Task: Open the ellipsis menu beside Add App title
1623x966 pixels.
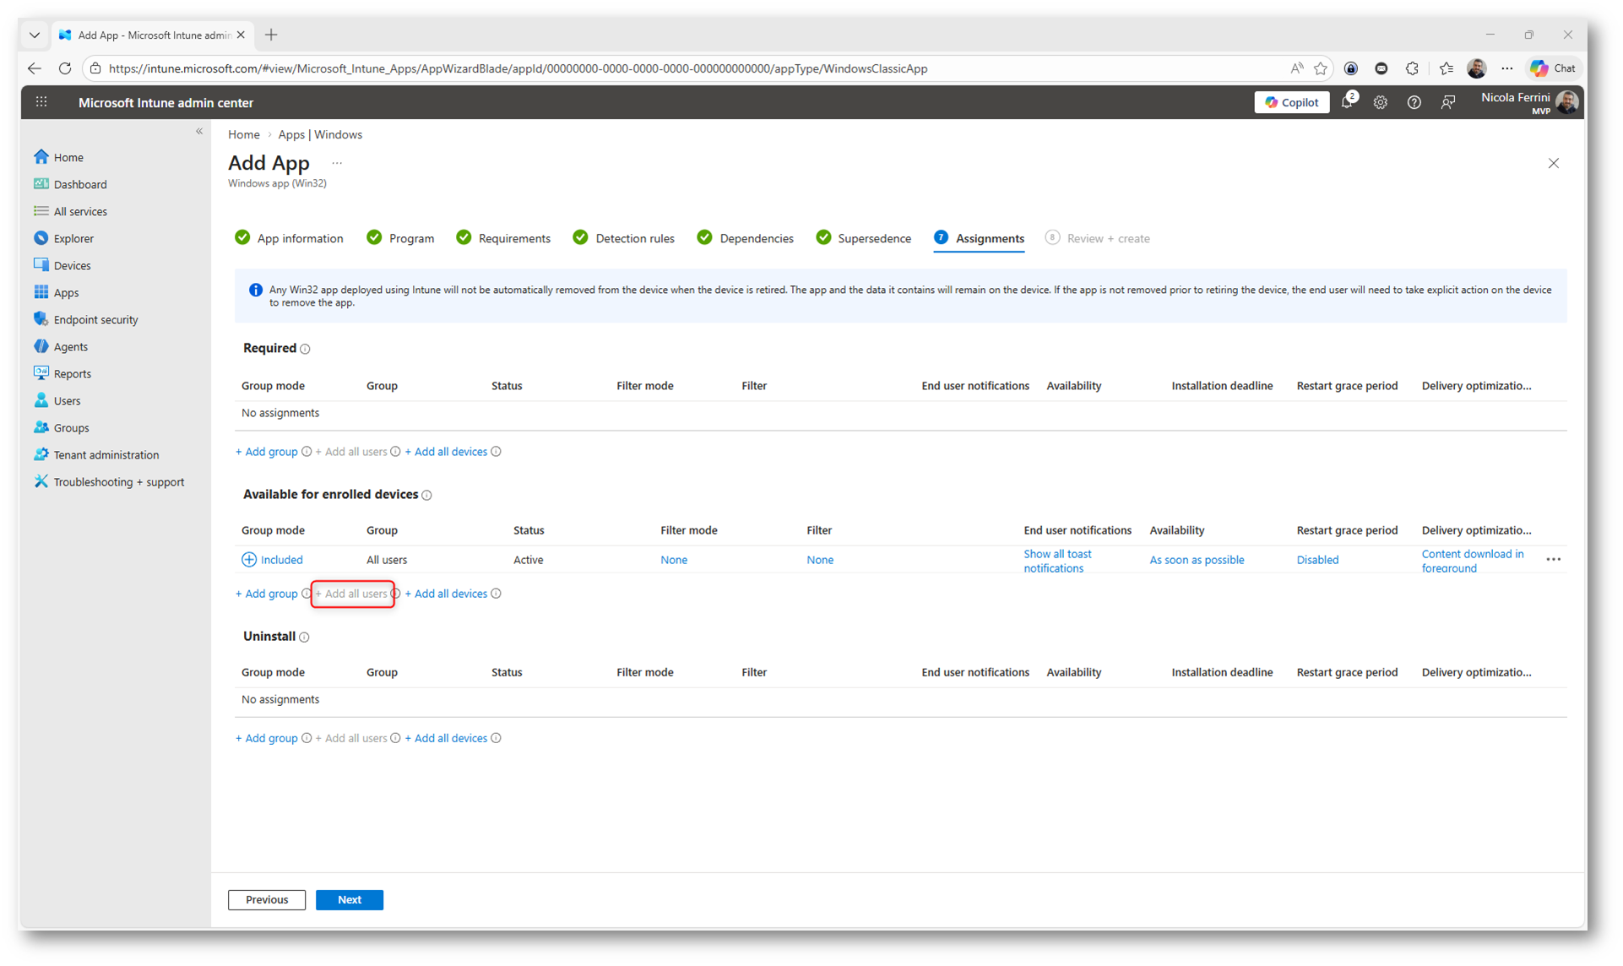Action: [x=337, y=163]
